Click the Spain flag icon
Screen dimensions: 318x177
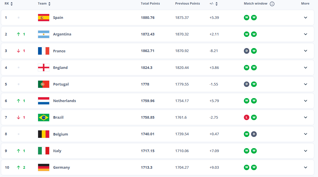click(44, 18)
